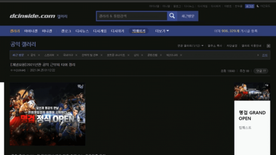Toggle night mode (야간모드) moon icon
This screenshot has height=155, width=276.
coord(258,6)
